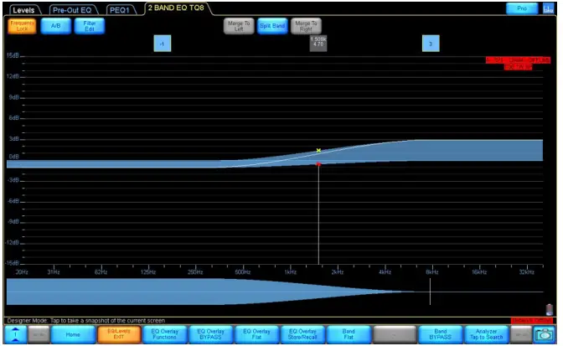Click the red offline status label top right

(518, 64)
